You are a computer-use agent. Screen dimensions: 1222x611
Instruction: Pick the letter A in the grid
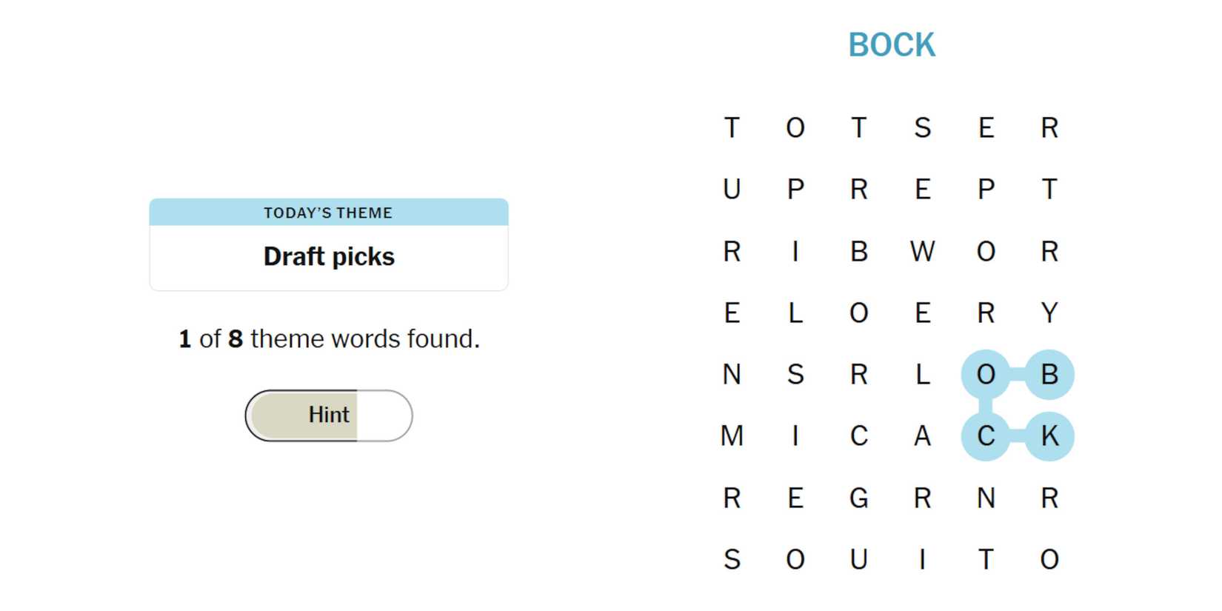coord(922,436)
